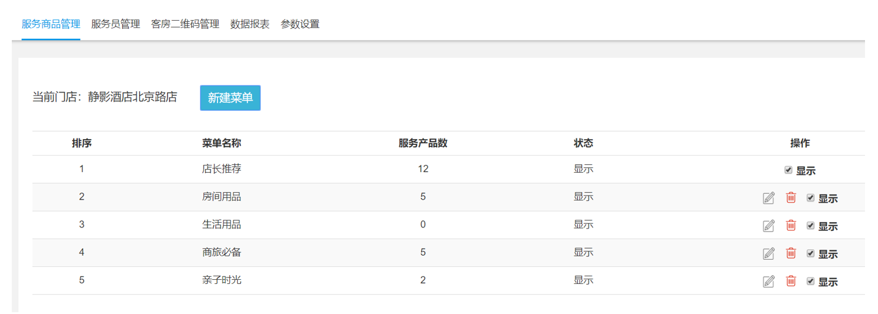Switch to the 服务员管理 tab
The height and width of the screenshot is (314, 878).
click(x=116, y=24)
